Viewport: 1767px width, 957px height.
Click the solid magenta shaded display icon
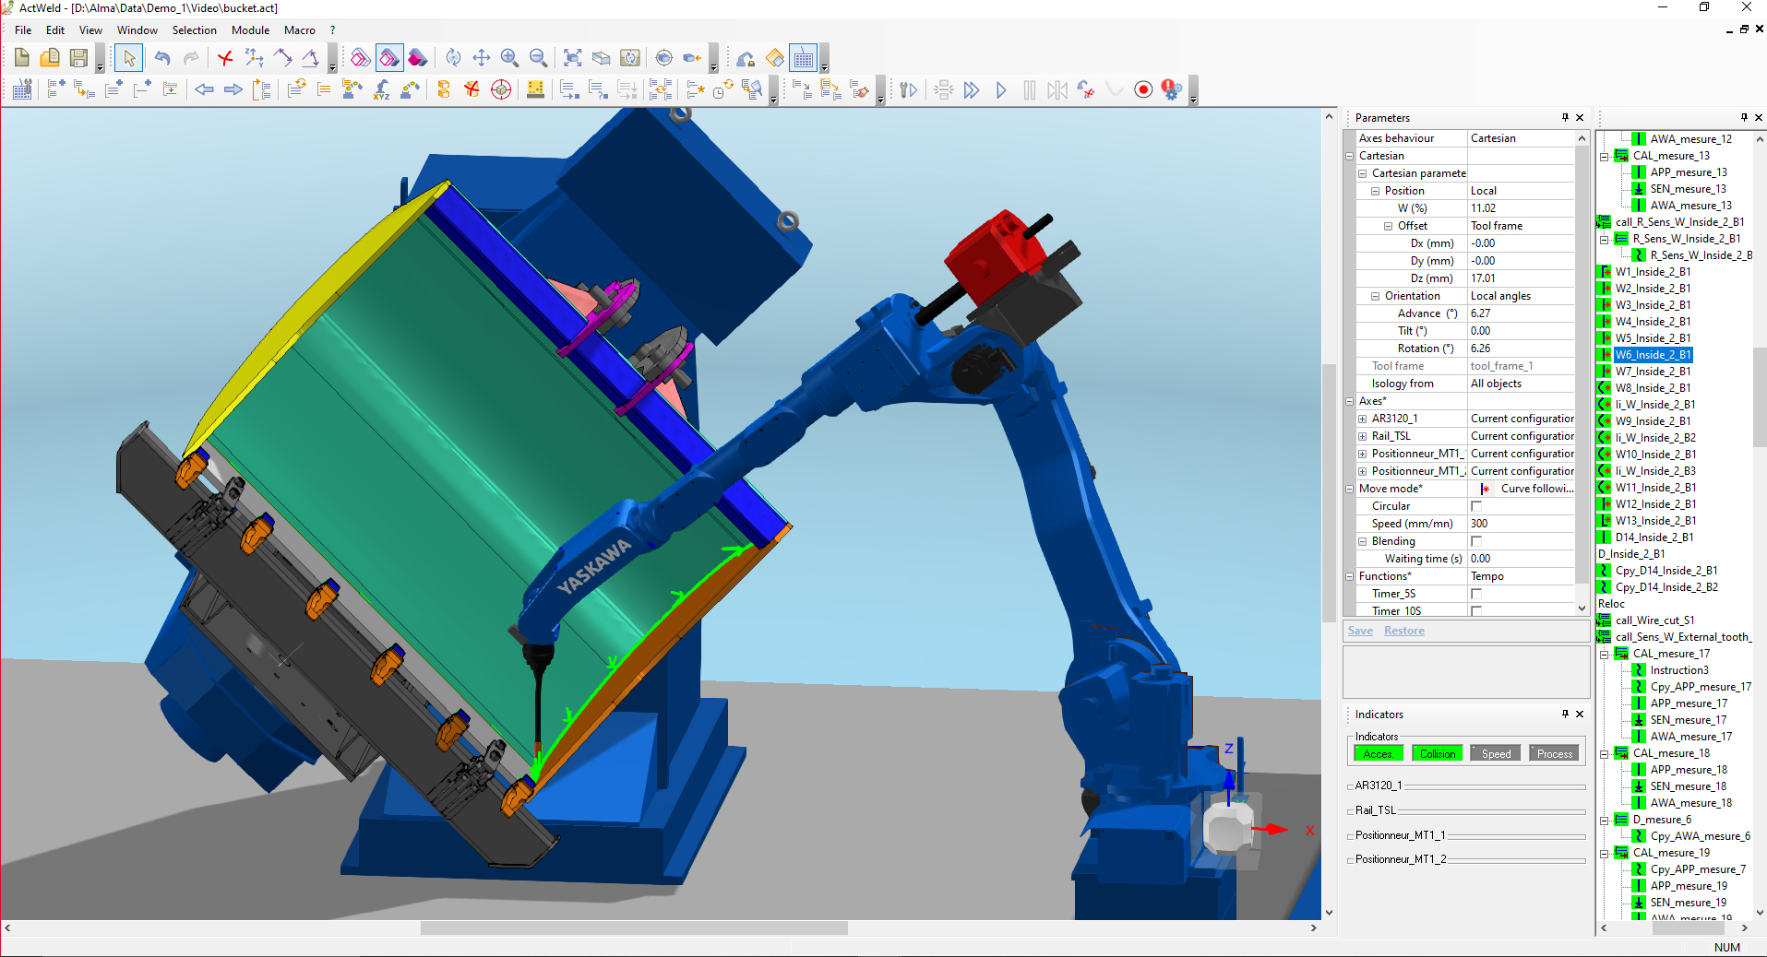[x=418, y=58]
